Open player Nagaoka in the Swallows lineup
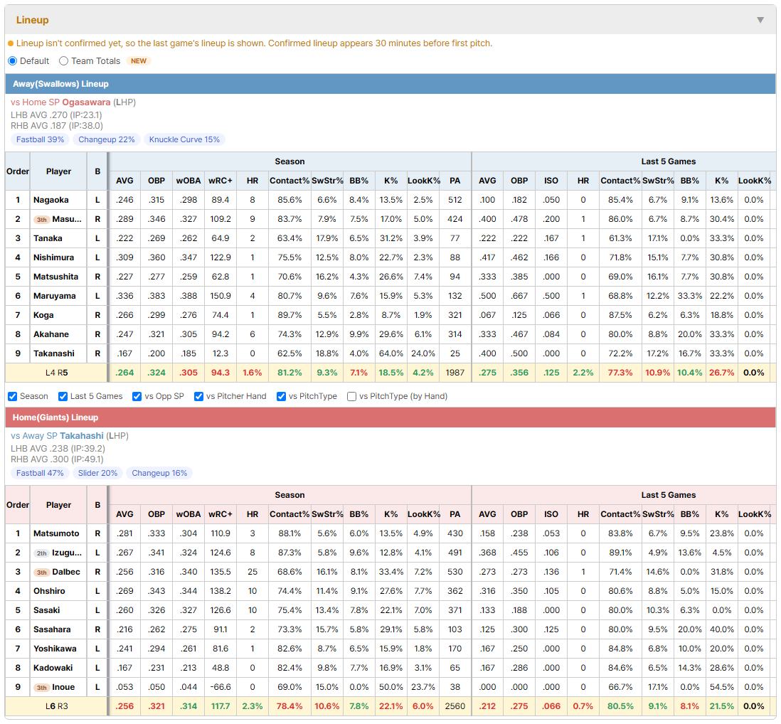 click(51, 200)
